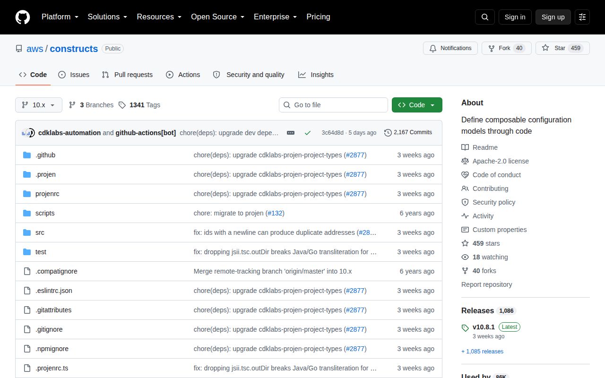This screenshot has width=605, height=378.
Task: Open the constructs repository name link
Action: [x=74, y=49]
